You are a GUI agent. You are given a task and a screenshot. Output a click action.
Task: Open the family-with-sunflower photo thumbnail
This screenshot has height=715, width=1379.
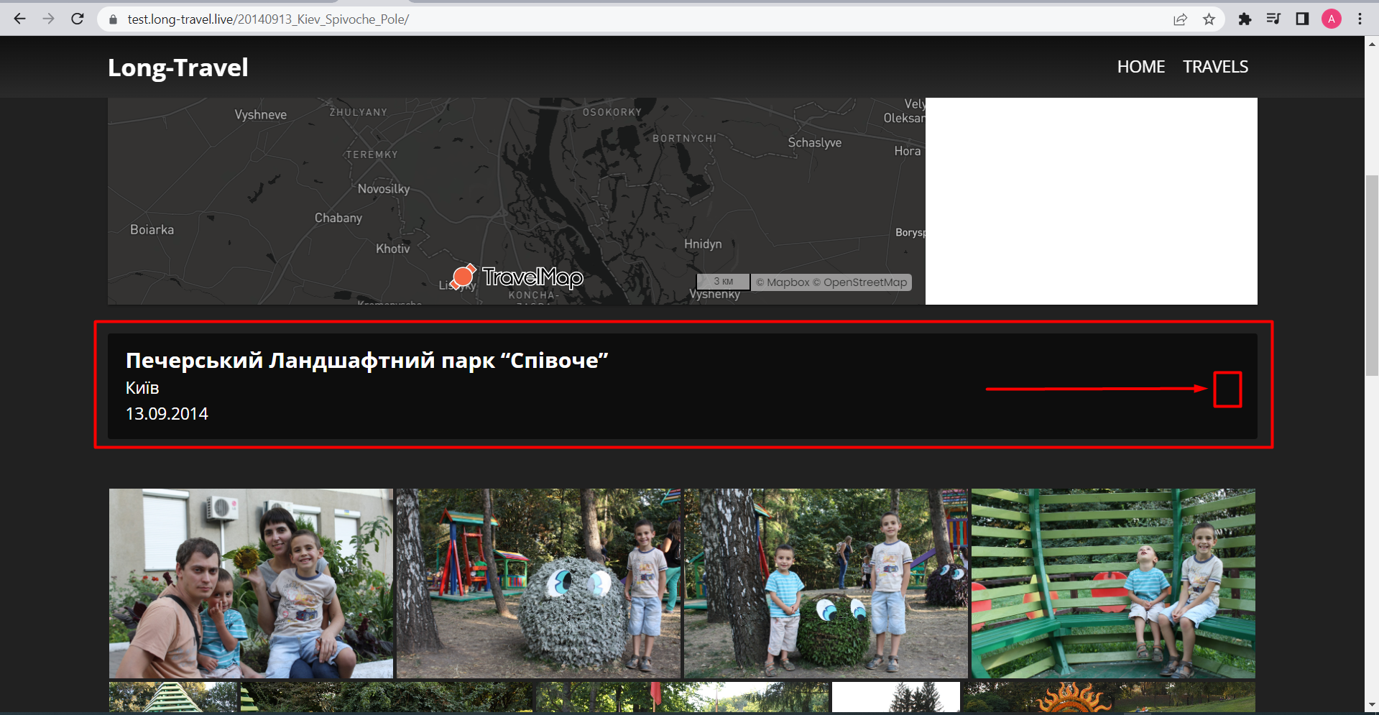(x=251, y=583)
